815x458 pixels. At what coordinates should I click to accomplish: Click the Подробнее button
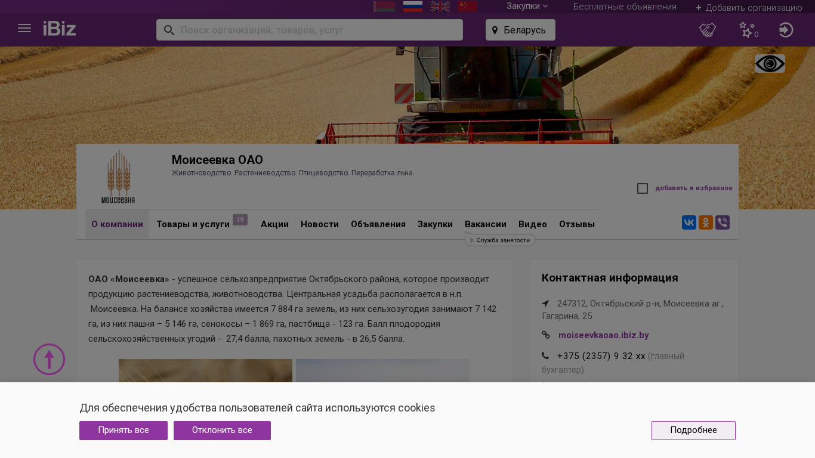click(x=693, y=431)
